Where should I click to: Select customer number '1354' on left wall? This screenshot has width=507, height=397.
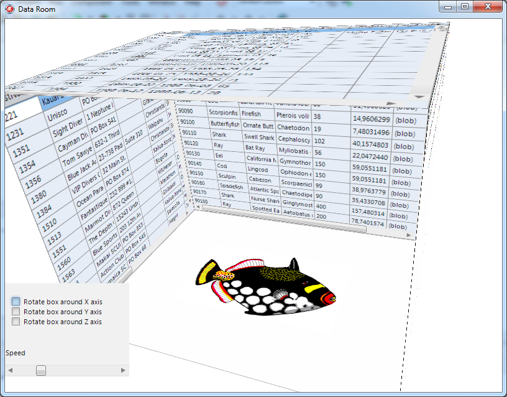coord(27,166)
